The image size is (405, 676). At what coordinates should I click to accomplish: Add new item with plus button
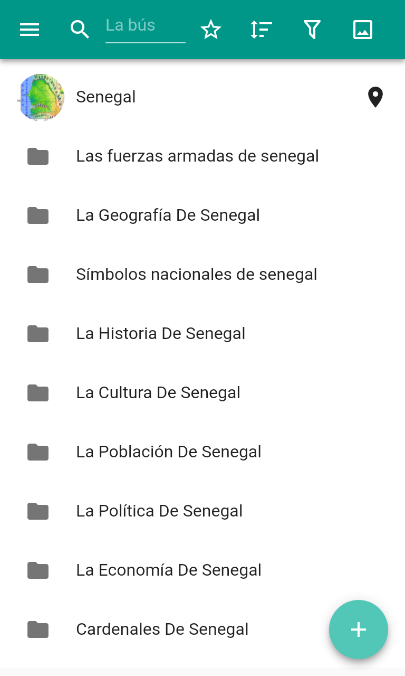359,630
